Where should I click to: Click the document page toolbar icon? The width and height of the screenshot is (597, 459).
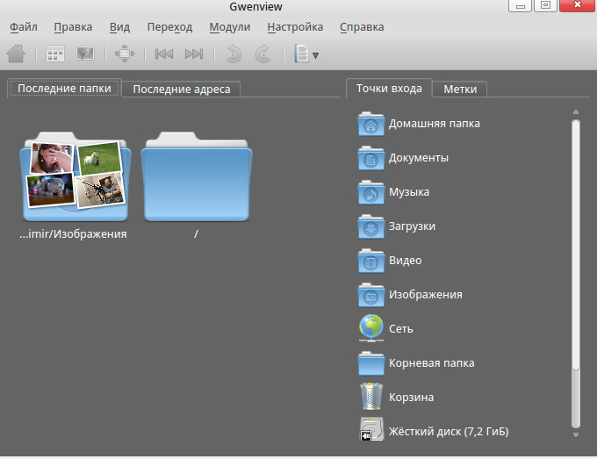pyautogui.click(x=301, y=54)
